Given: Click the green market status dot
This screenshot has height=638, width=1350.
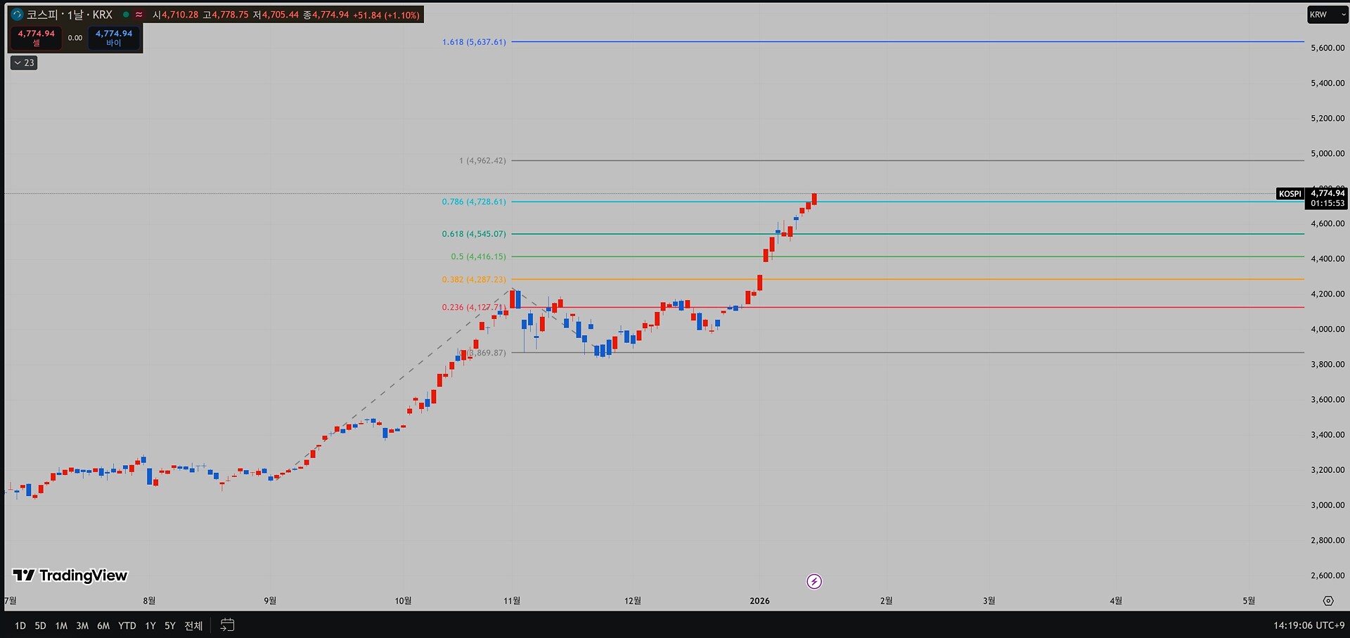Looking at the screenshot, I should click(x=126, y=14).
